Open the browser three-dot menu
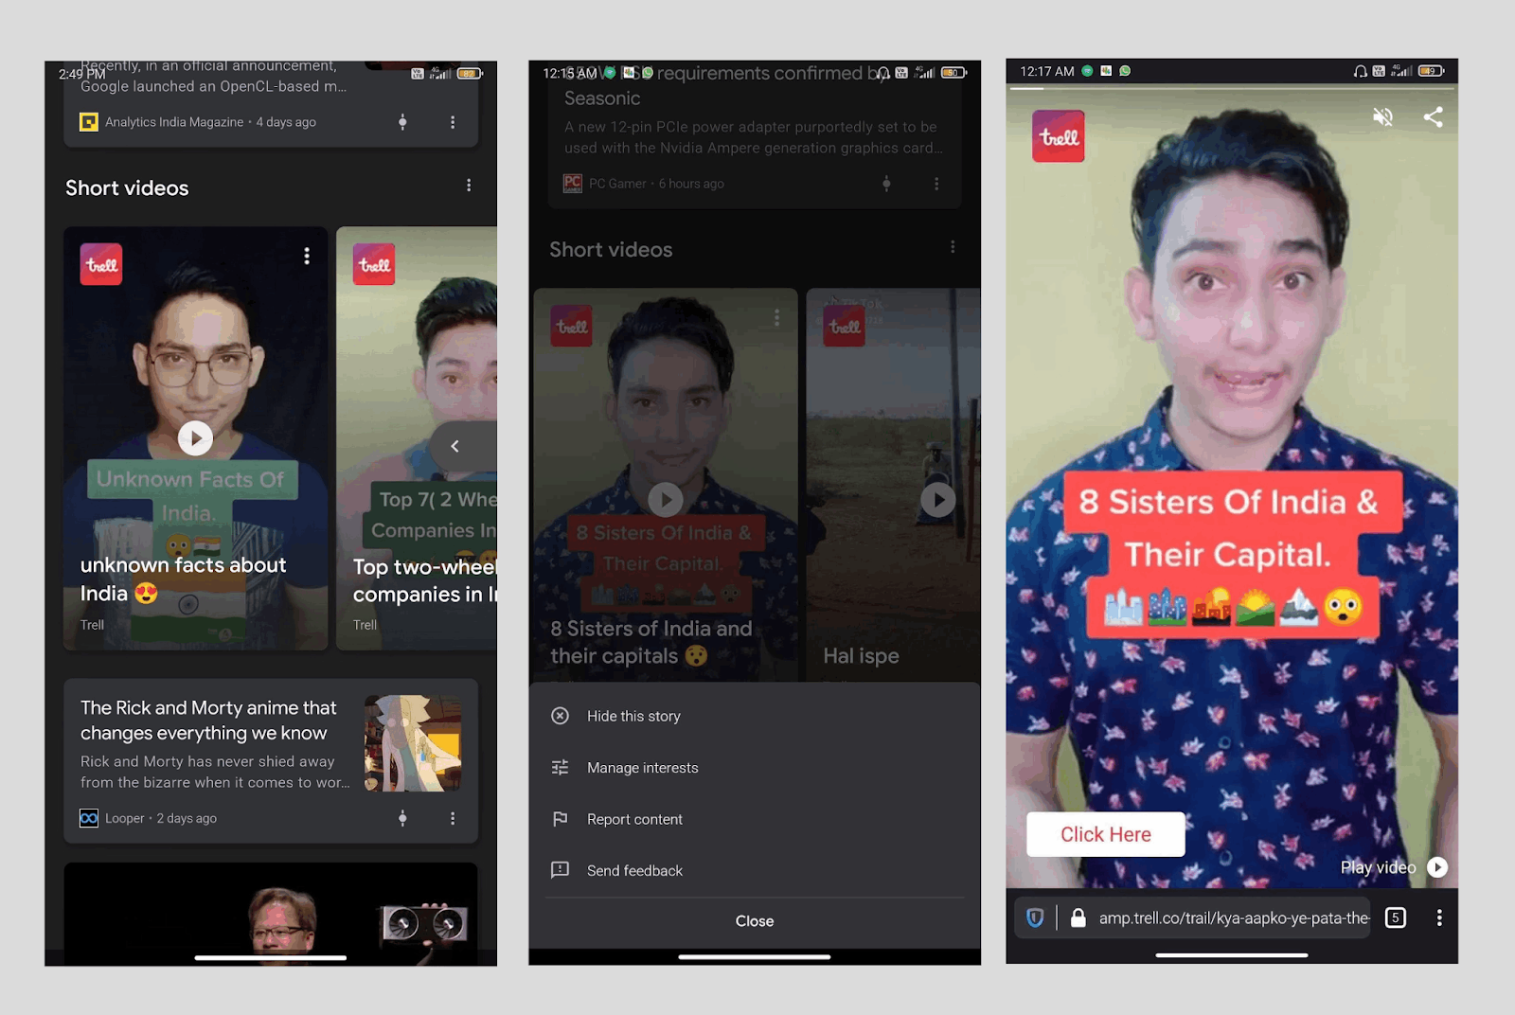The image size is (1515, 1015). pyautogui.click(x=1439, y=917)
